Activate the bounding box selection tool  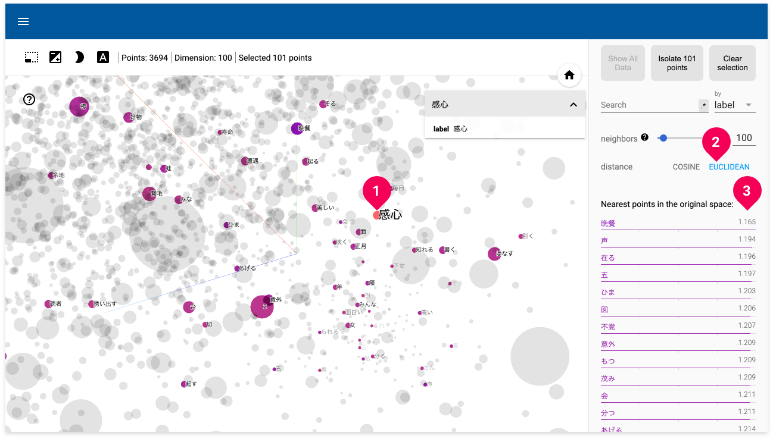(x=32, y=58)
